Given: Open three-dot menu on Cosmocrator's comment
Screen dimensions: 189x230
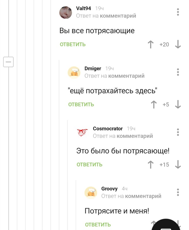Looking at the screenshot, I should [x=178, y=132].
